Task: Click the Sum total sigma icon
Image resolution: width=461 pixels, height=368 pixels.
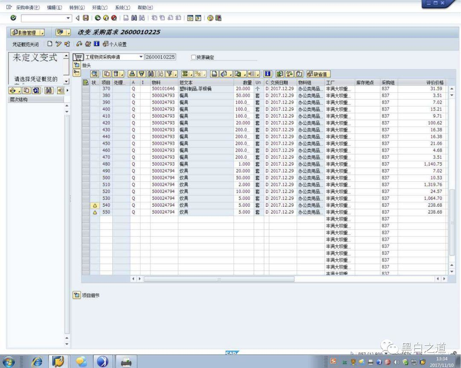Action: point(185,74)
